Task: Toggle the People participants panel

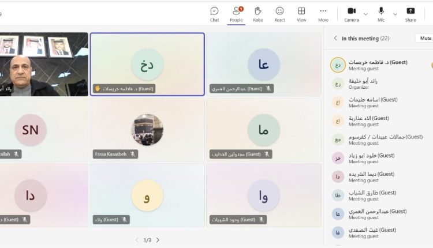Action: [x=236, y=14]
